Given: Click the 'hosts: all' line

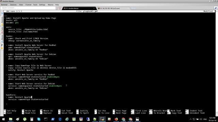Looking at the screenshot, I should (12, 20).
